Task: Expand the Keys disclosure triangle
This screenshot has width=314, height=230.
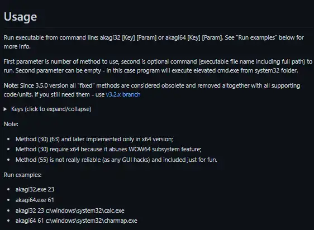Action: point(5,109)
